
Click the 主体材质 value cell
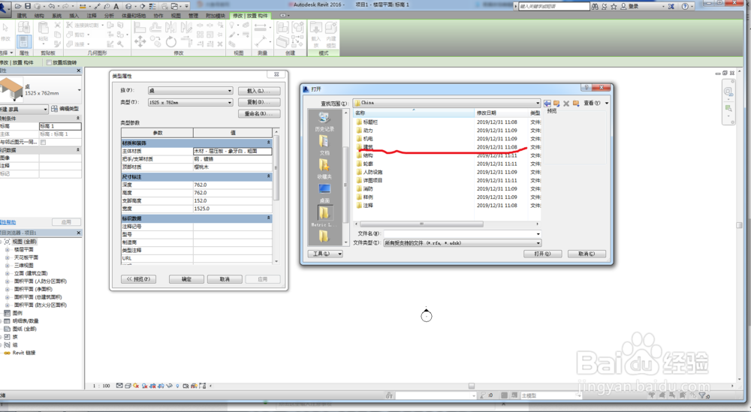click(x=232, y=151)
